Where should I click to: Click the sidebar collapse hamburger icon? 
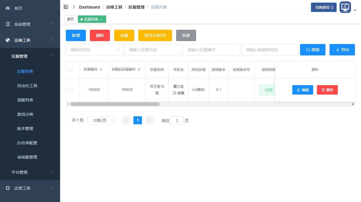[x=66, y=7]
